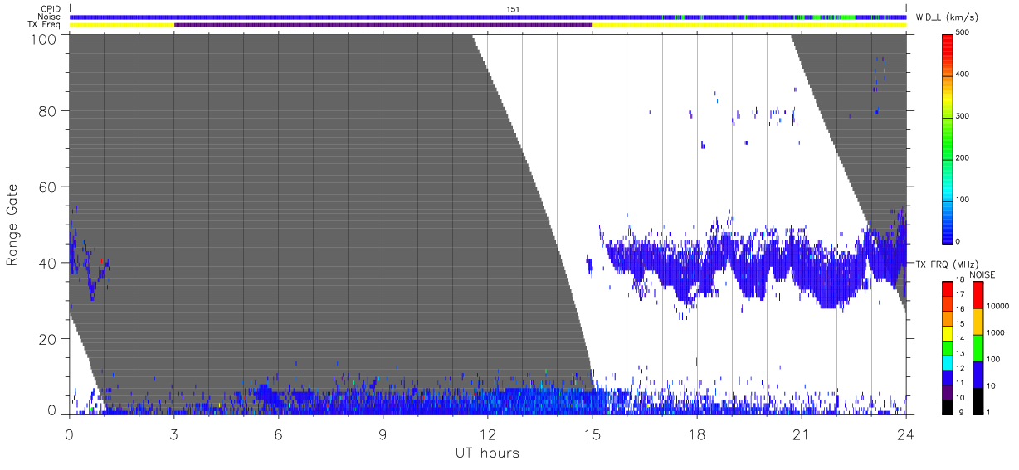Click the 17 label on the TX FRQ legend
Viewport: 1019px width, 470px height.
point(959,294)
